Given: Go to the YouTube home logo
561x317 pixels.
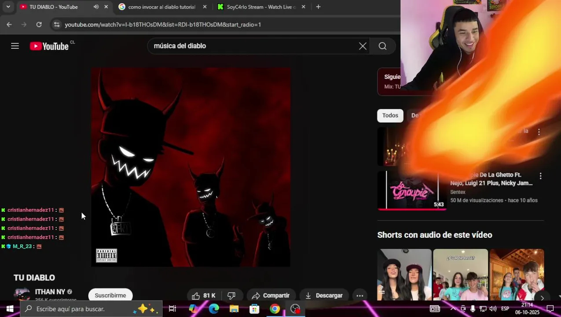Looking at the screenshot, I should pos(49,46).
